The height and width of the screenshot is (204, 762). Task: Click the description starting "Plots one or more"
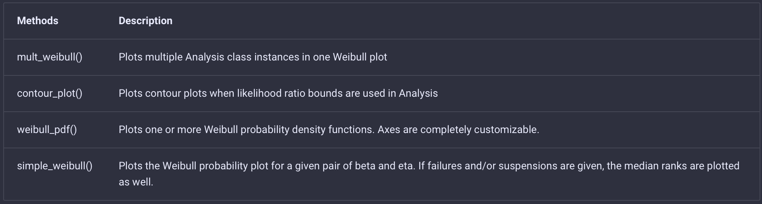(329, 130)
